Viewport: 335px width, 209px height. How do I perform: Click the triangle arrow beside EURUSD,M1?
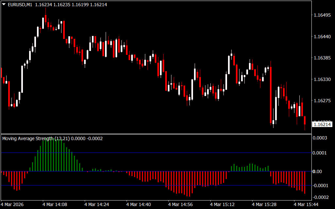4,5
